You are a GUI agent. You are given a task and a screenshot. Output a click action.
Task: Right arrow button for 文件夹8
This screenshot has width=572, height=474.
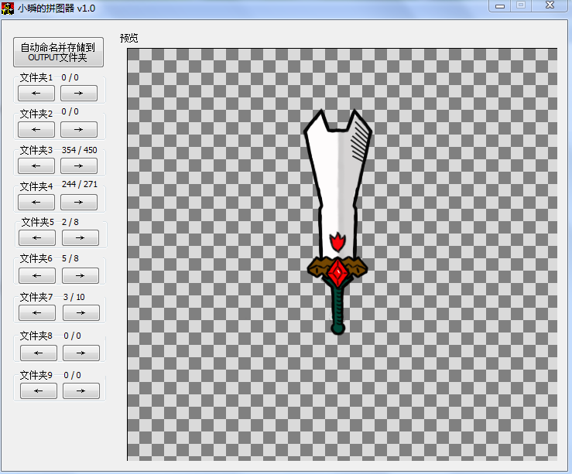(81, 353)
